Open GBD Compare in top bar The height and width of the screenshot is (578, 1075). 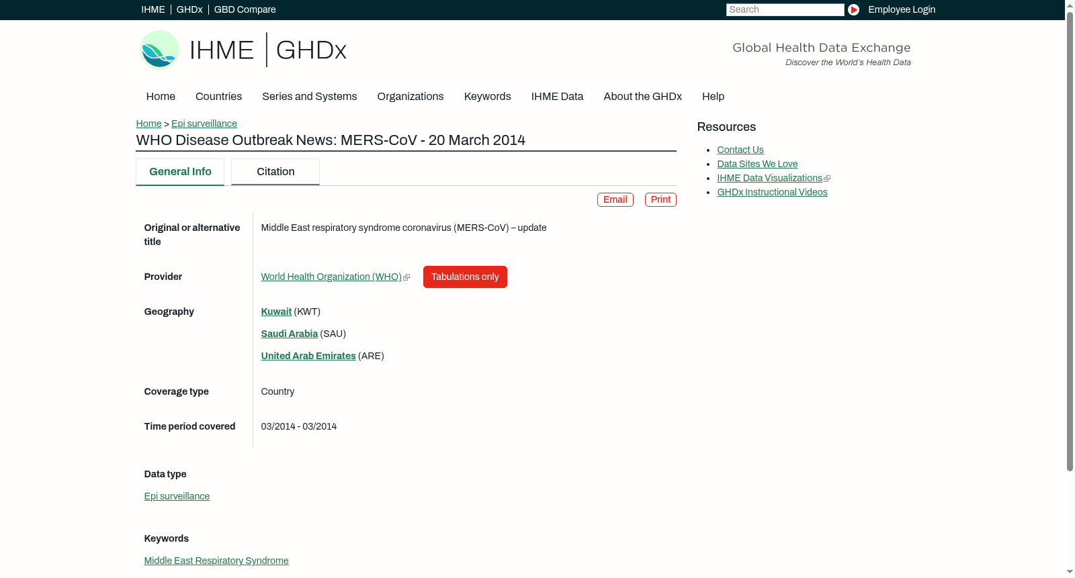point(245,9)
